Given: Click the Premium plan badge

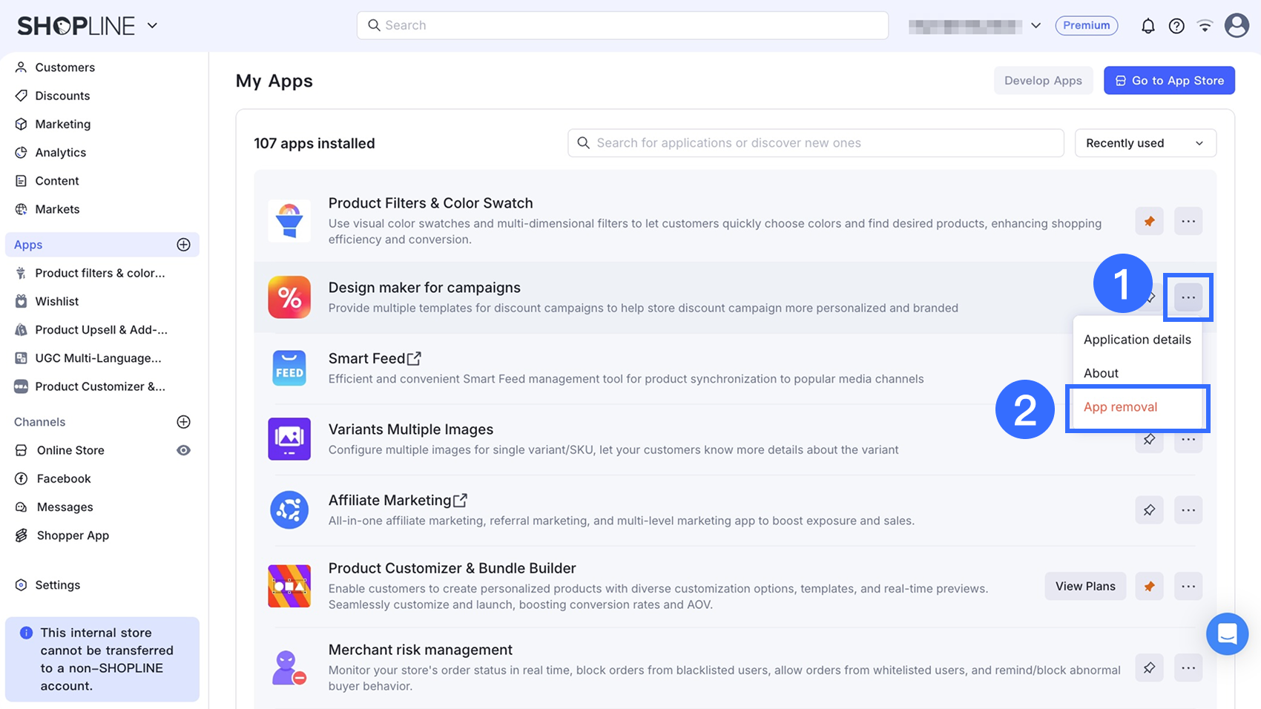Looking at the screenshot, I should (x=1087, y=25).
